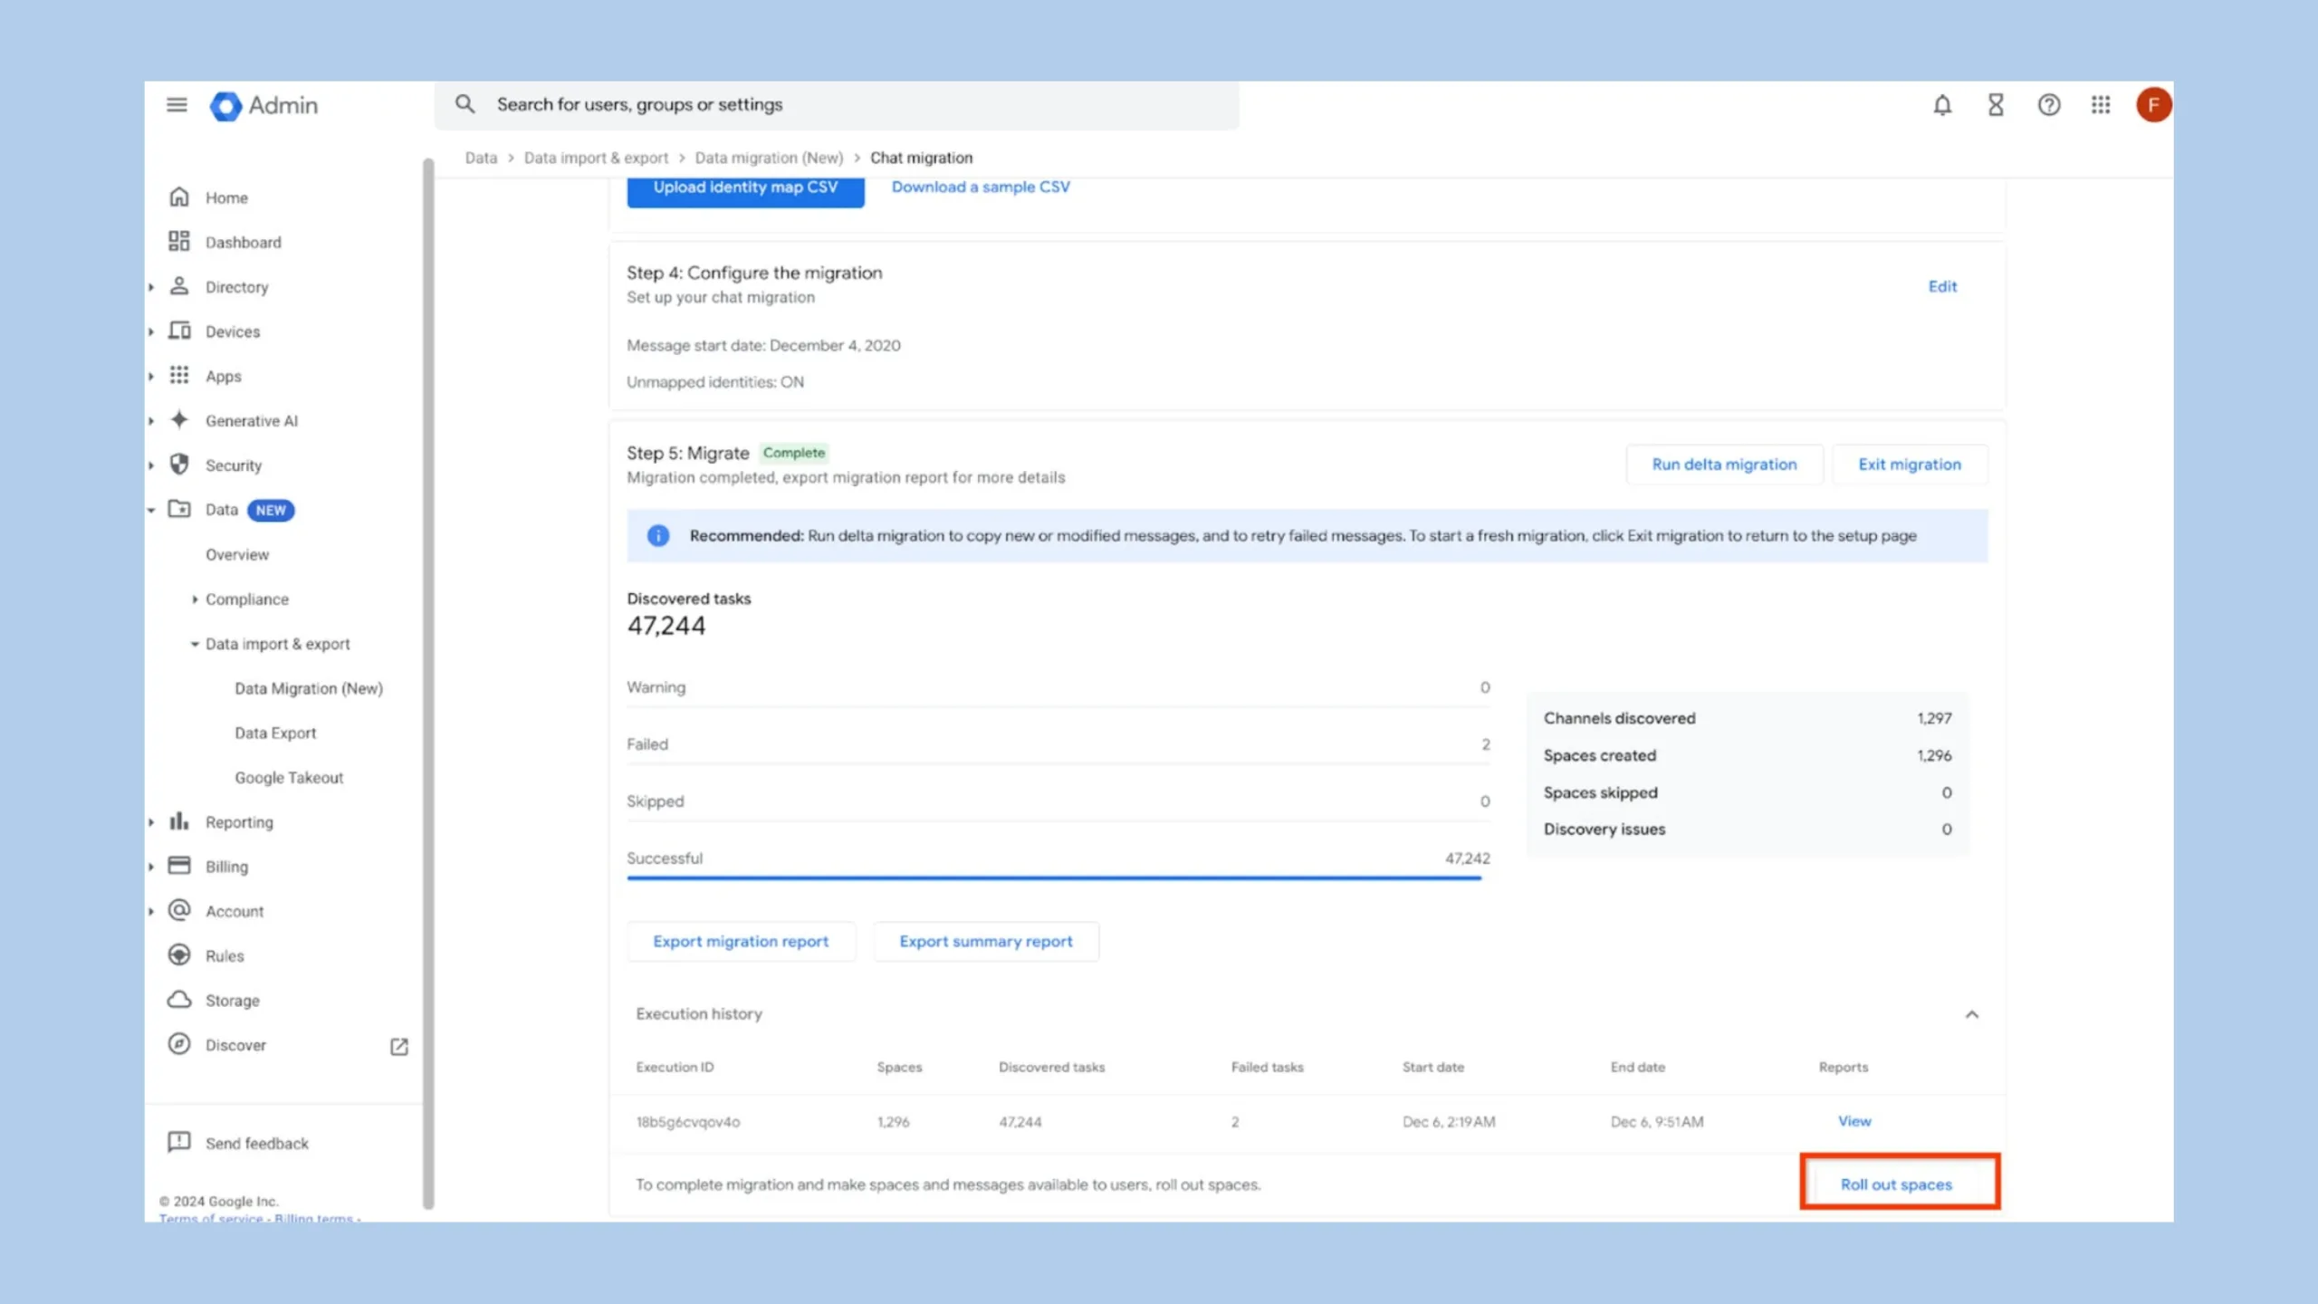The image size is (2318, 1304).
Task: Click the Directory person icon
Action: click(x=179, y=286)
